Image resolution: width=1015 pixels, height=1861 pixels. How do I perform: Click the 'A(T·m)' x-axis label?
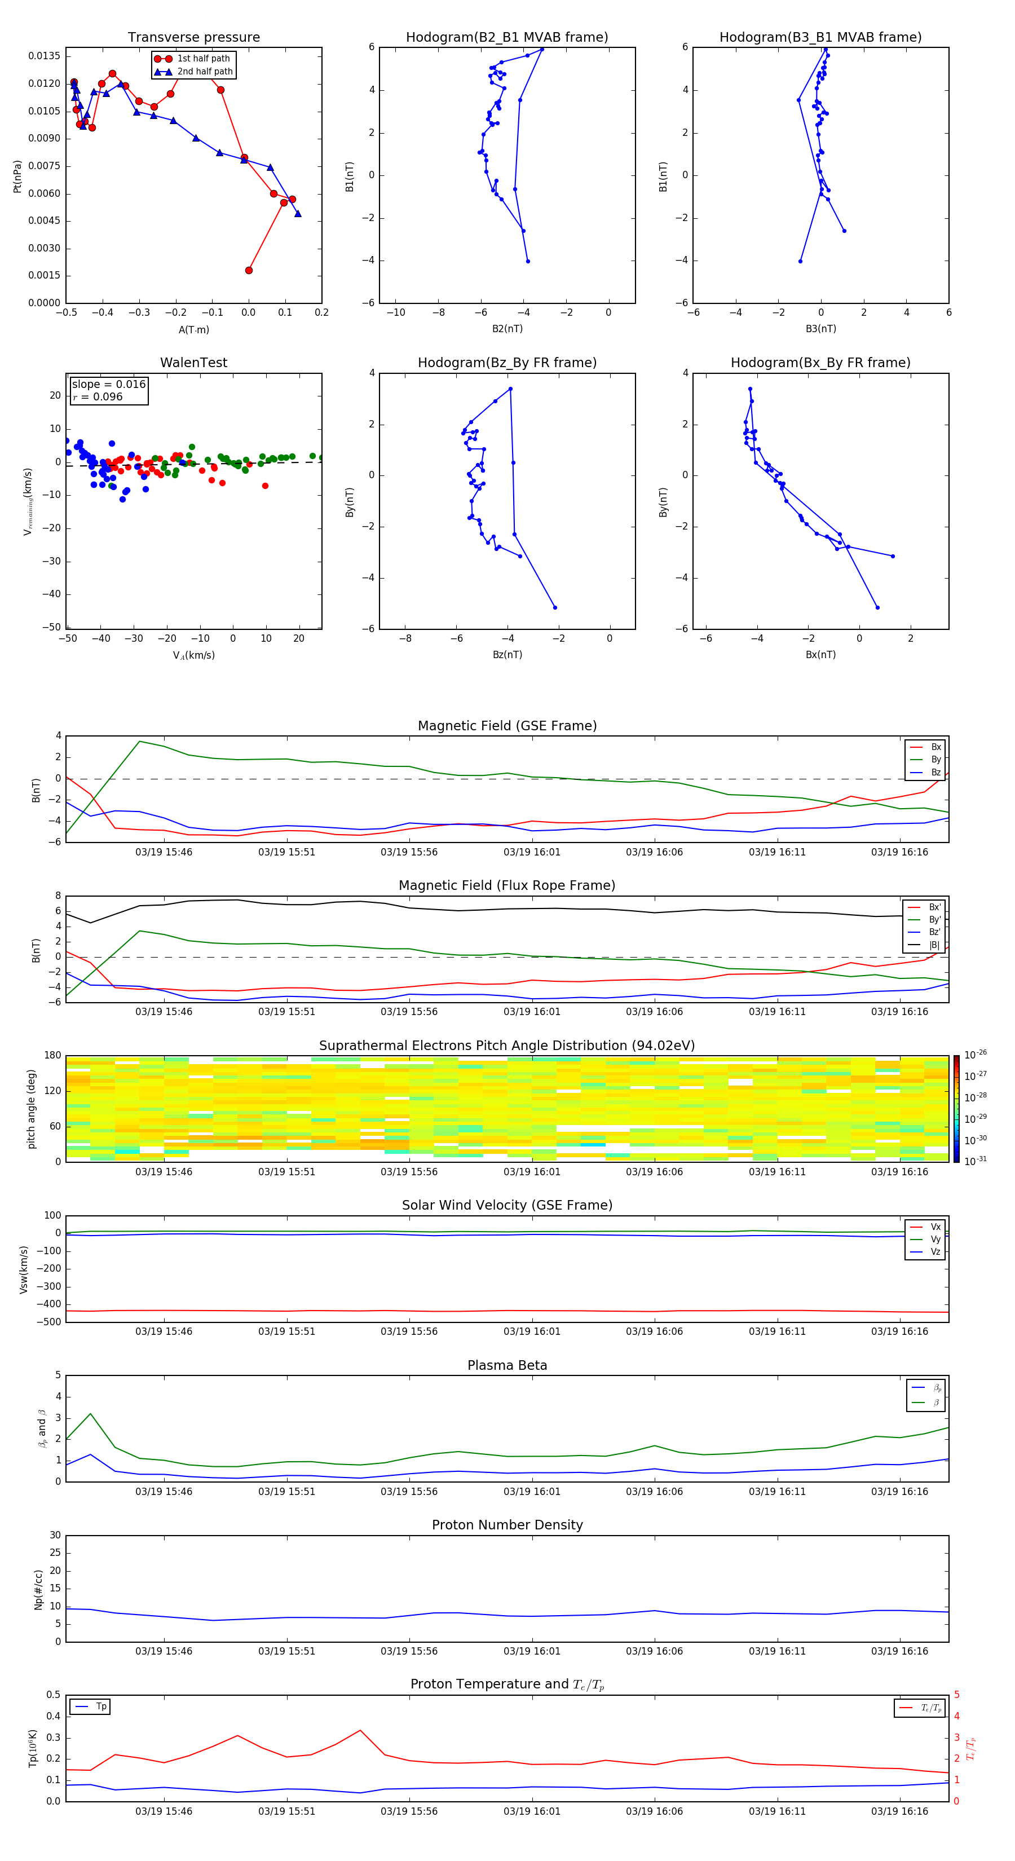point(193,329)
